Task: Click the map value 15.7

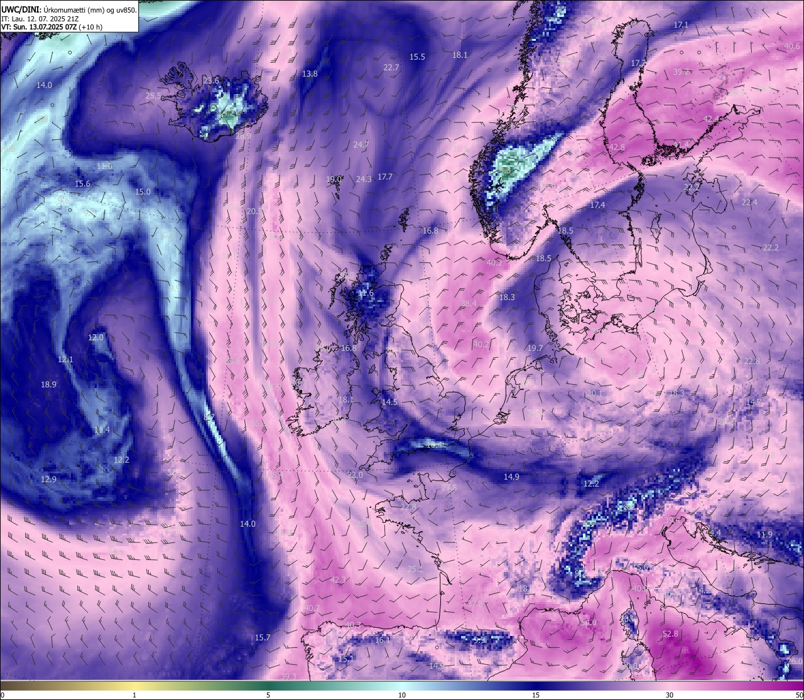Action: pos(262,637)
